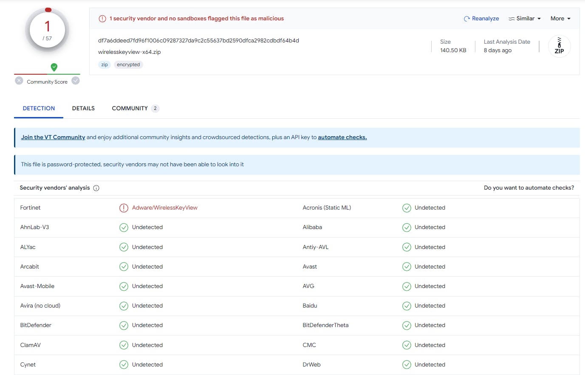
Task: Click the red alert icon beside Fortinet detection
Action: [124, 208]
